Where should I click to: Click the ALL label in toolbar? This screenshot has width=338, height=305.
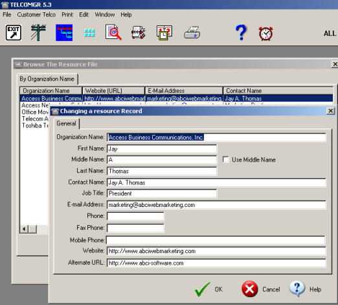(x=330, y=33)
